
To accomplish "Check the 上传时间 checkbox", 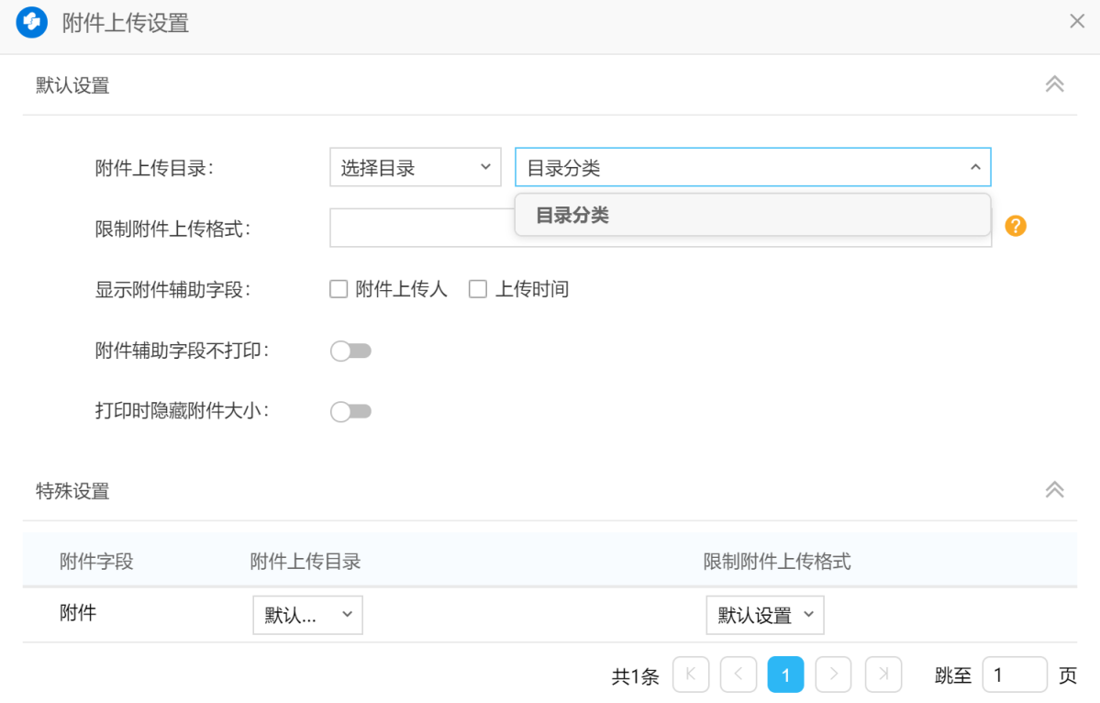I will click(478, 290).
